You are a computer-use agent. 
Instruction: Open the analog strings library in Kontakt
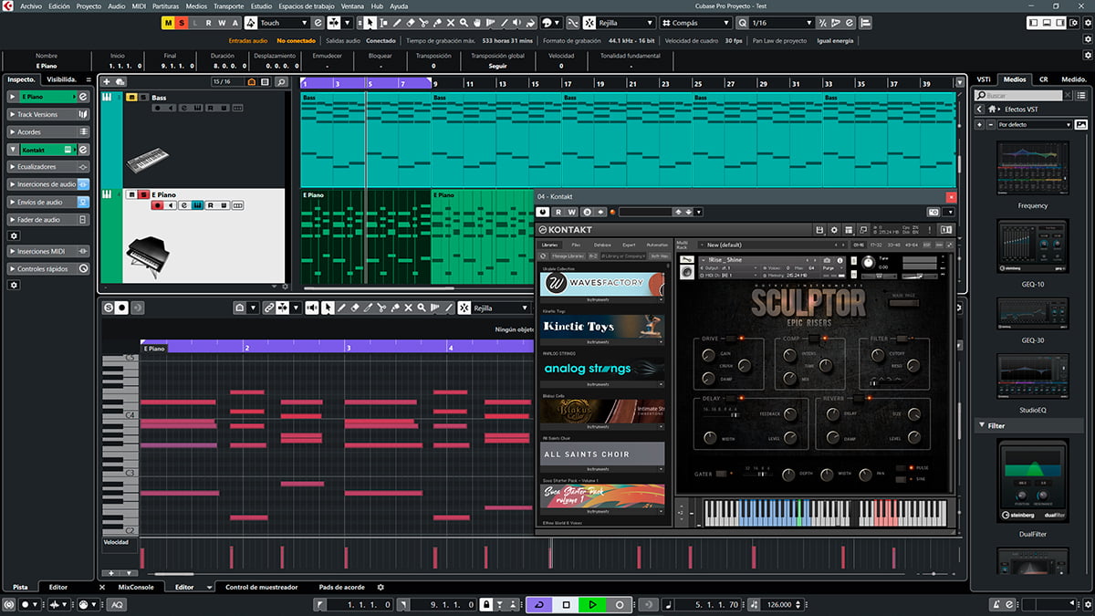tap(601, 369)
